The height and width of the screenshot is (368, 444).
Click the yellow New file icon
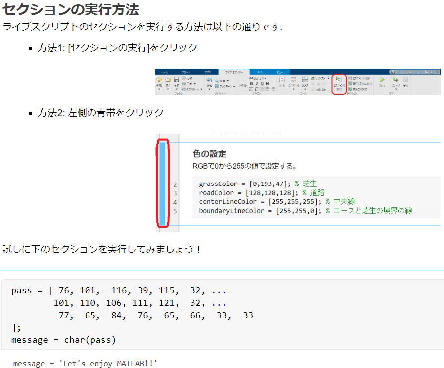[x=159, y=80]
